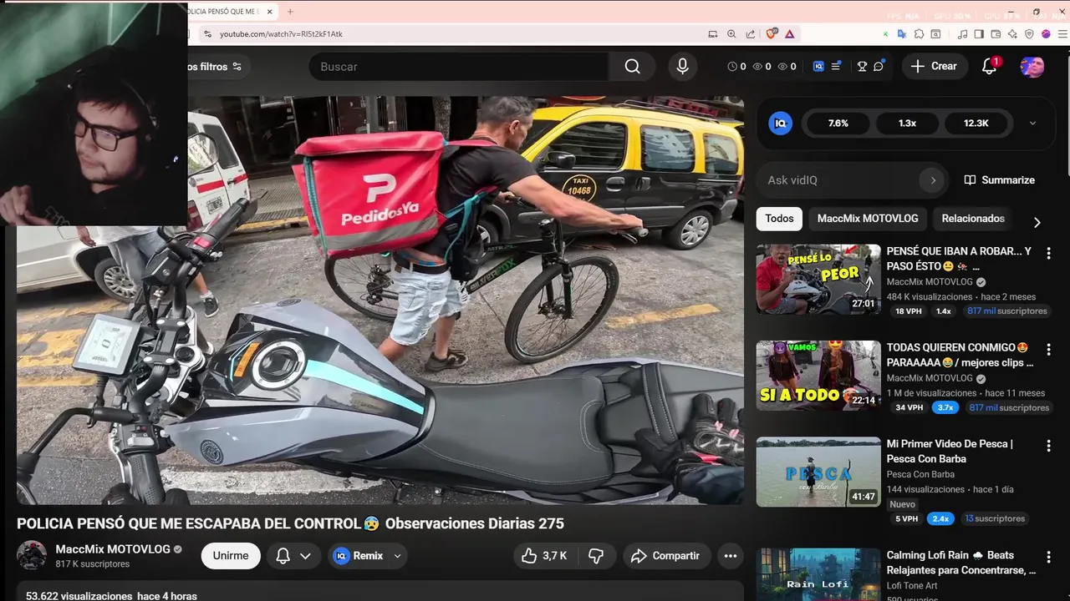
Task: Select the MaccMix MOTOVLOG chip
Action: point(868,219)
